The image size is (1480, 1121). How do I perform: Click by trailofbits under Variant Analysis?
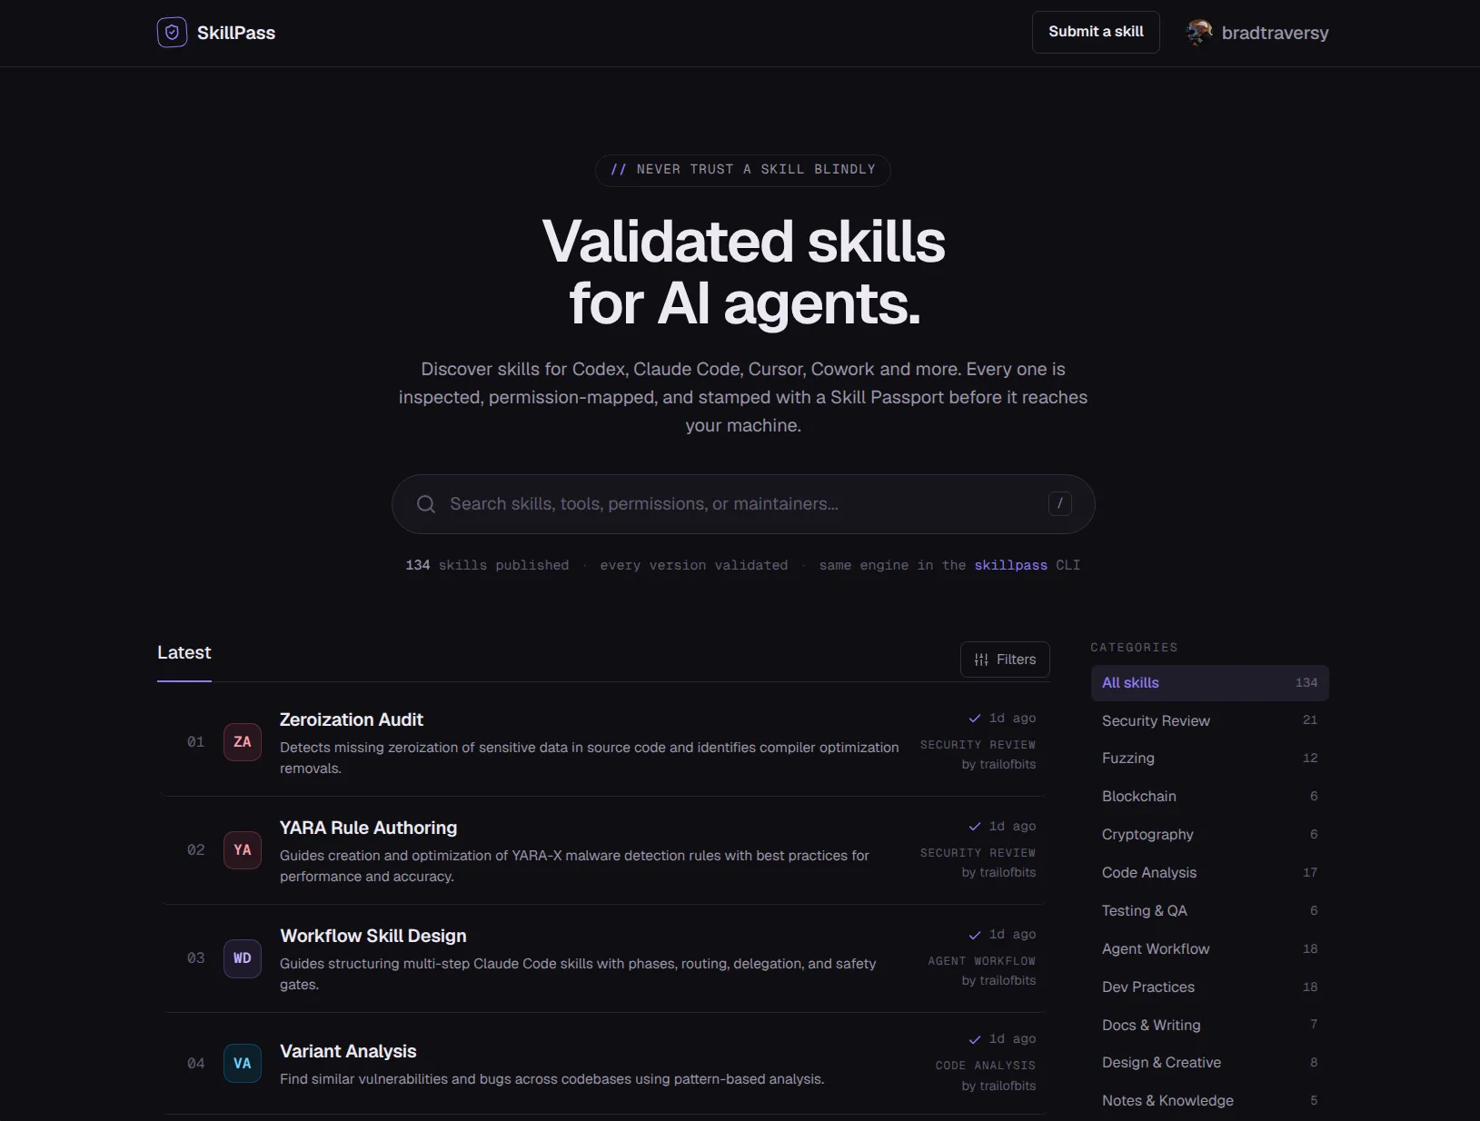click(998, 1086)
